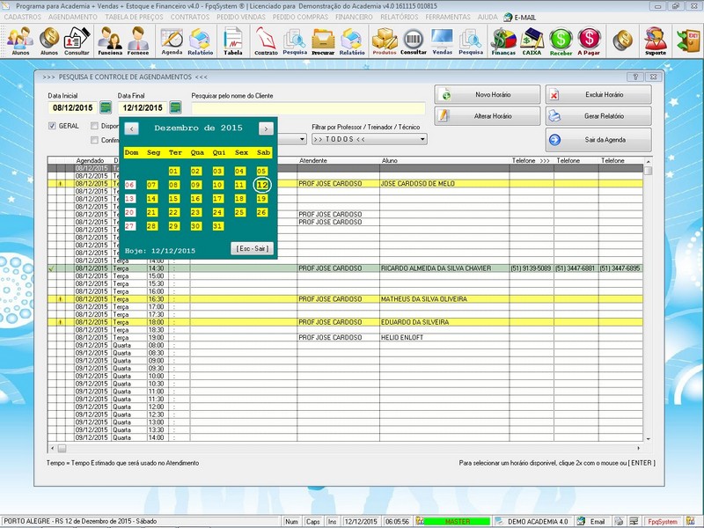Viewport: 704px width, 528px height.
Task: Click the Esc - Sair calendar button
Action: coord(253,248)
